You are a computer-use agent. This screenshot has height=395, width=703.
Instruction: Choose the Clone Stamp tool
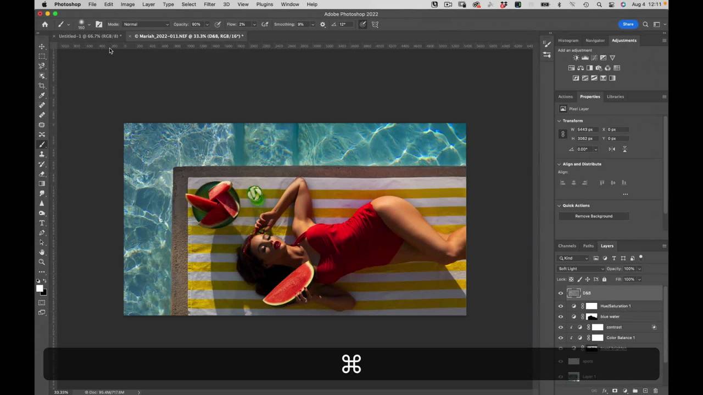pos(42,154)
